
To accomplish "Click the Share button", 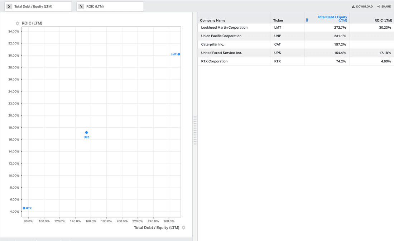I will pos(384,6).
